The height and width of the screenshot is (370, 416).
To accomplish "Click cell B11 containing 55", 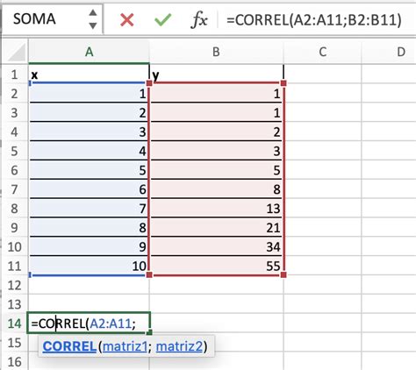I will click(x=216, y=266).
